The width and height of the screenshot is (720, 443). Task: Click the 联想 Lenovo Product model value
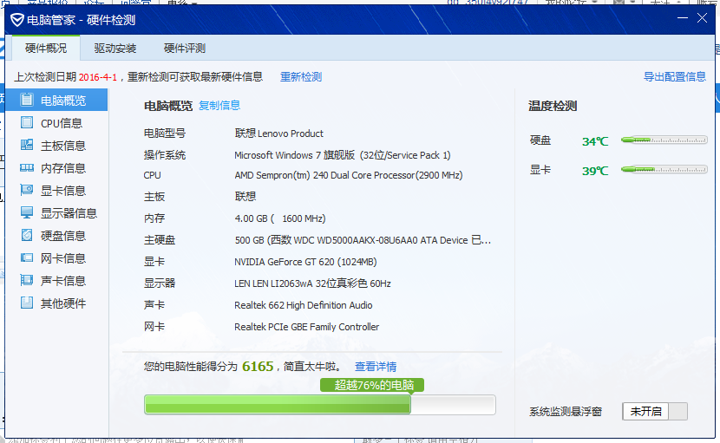tap(278, 134)
